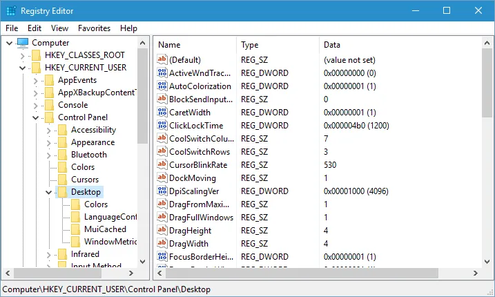
Task: Click the Console folder icon
Action: pos(49,105)
